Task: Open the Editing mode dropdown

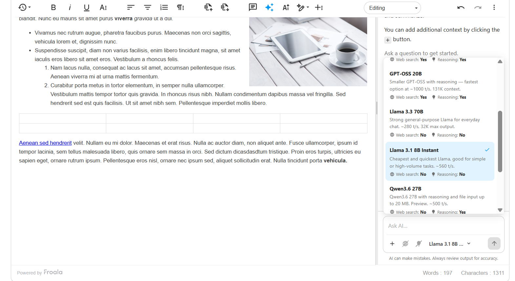Action: 392,8
